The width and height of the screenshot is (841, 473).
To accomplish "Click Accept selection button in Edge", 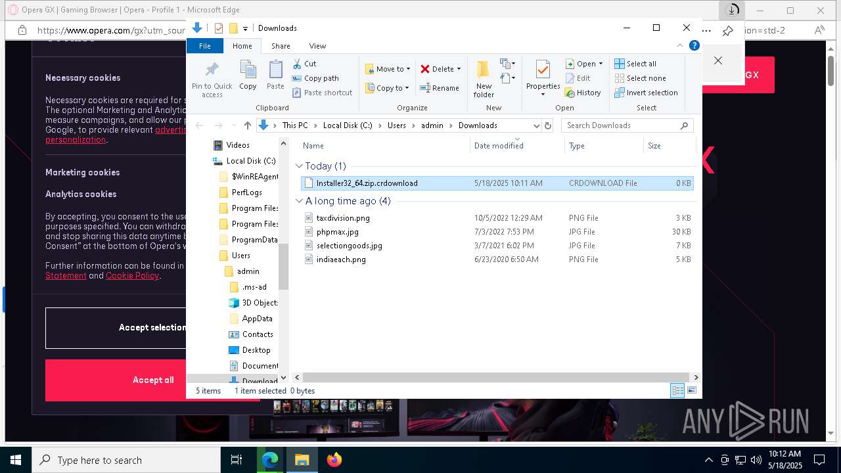I will coord(152,327).
